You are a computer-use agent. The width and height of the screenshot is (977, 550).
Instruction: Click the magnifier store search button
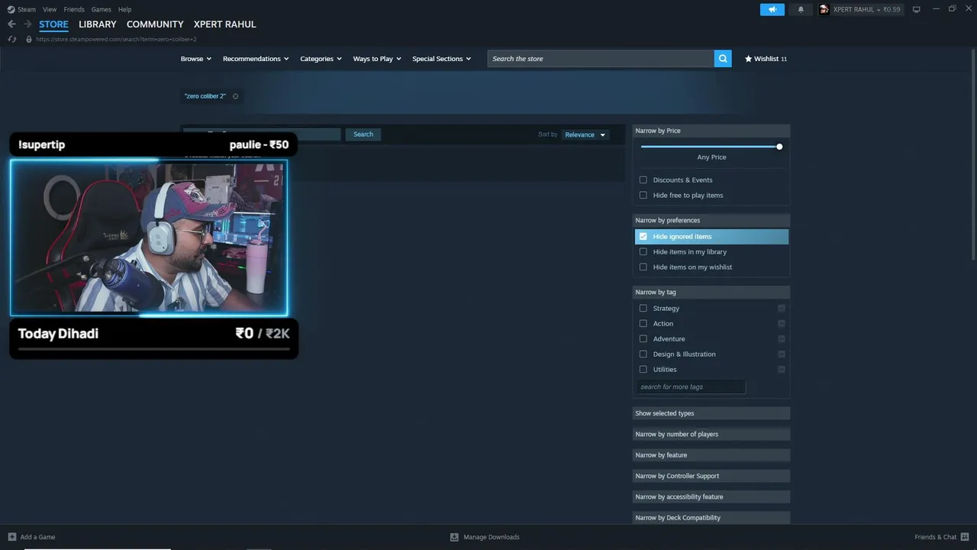tap(723, 59)
